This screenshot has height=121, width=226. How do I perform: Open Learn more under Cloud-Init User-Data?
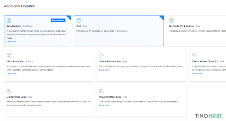(104, 105)
